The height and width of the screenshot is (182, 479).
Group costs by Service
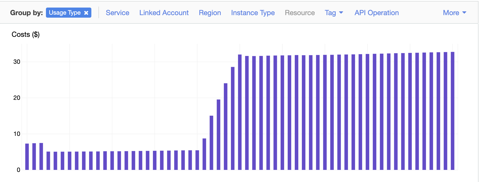click(x=118, y=13)
